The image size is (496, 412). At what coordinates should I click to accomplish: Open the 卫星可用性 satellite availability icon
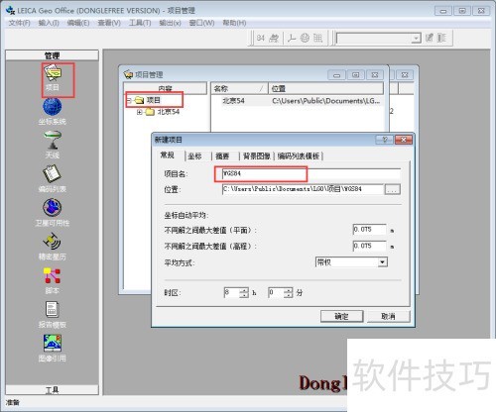pos(52,212)
